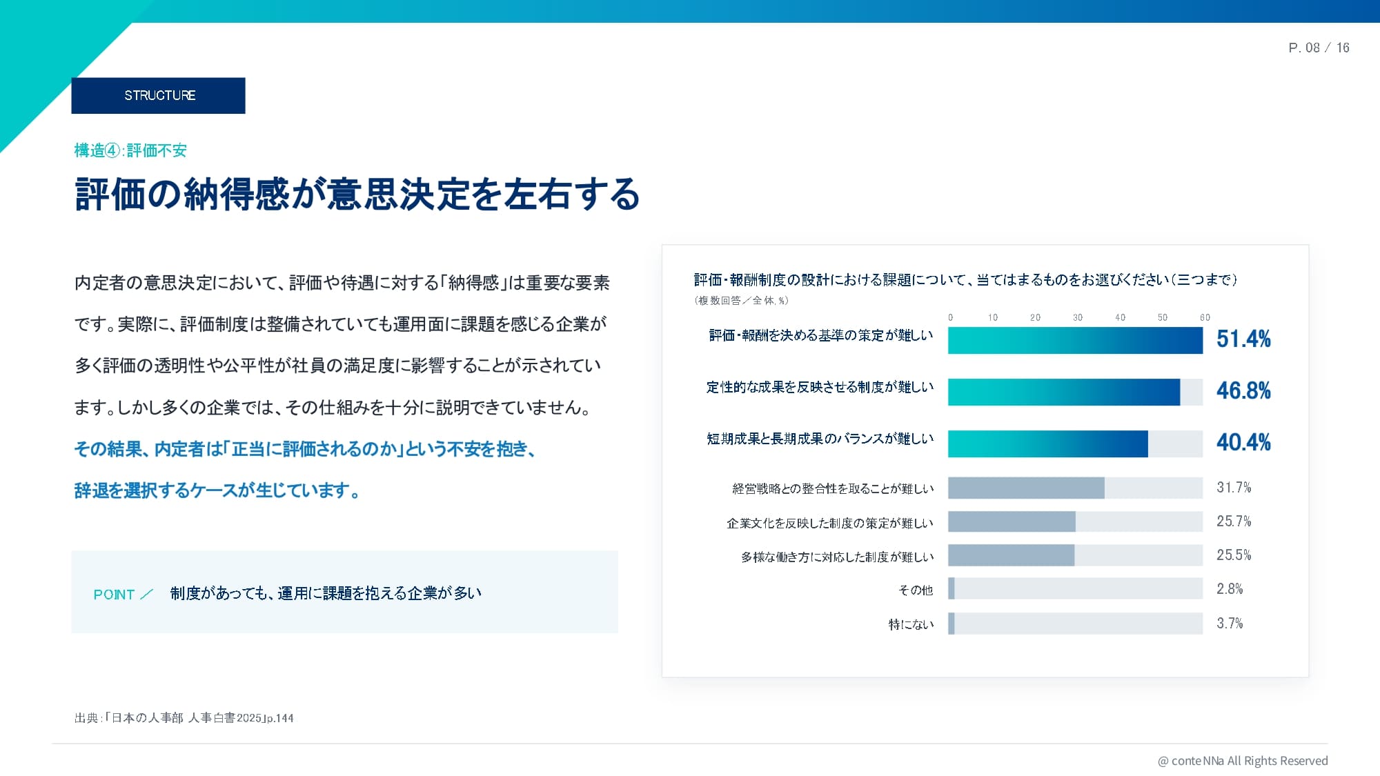The height and width of the screenshot is (776, 1380).
Task: Click the value '25.5%'
Action: pos(1234,555)
